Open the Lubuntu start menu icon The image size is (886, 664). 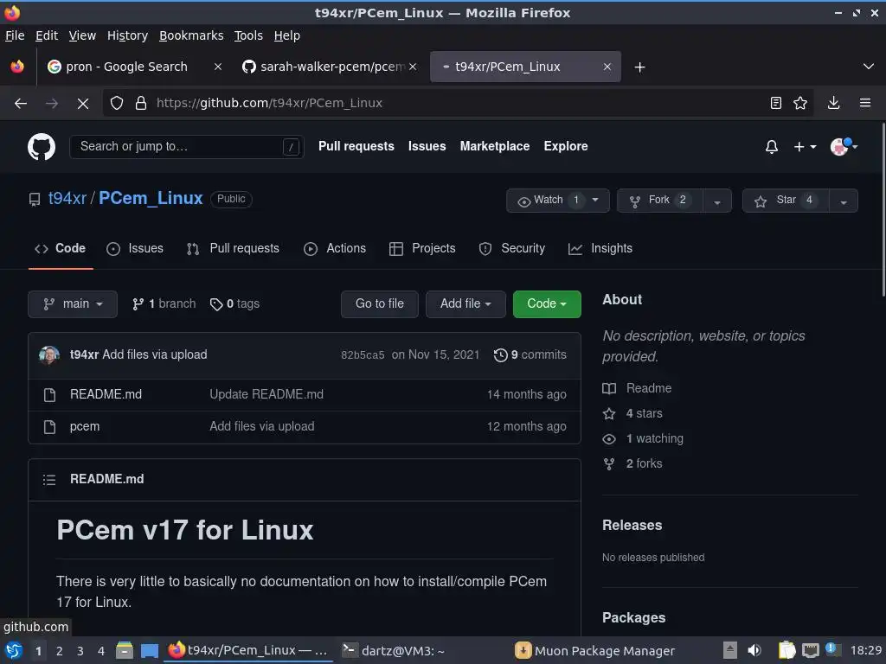point(14,650)
